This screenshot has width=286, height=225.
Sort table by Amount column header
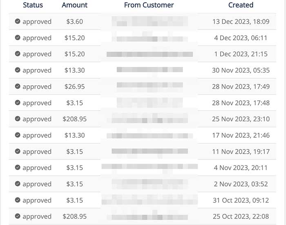(x=75, y=5)
